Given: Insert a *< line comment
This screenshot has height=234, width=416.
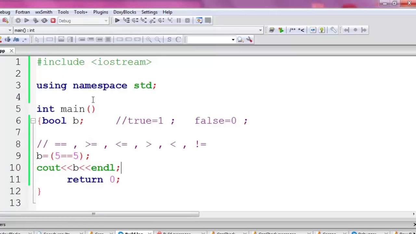Looking at the screenshot, I should point(301,30).
